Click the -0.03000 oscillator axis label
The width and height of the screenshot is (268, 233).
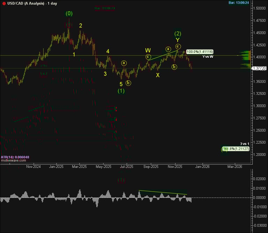tap(260, 225)
